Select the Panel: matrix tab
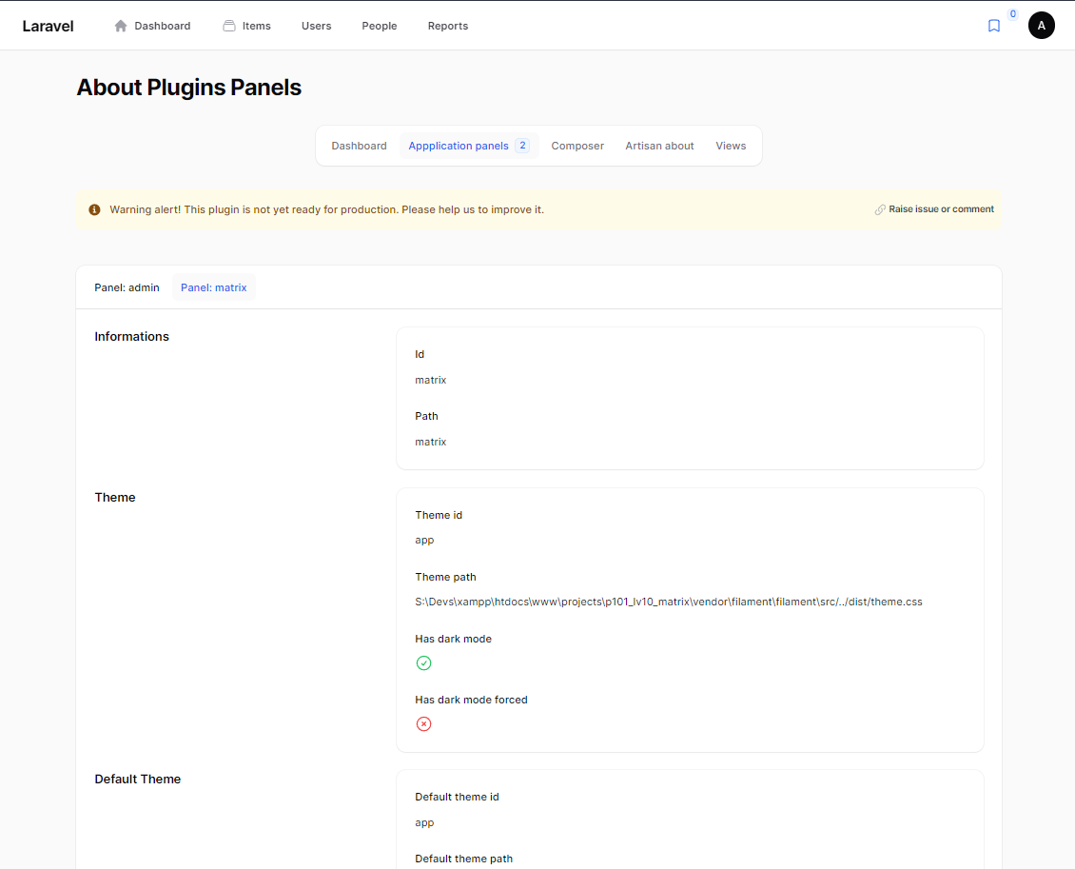 214,288
